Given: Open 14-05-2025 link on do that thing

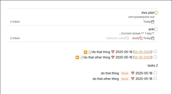Looking at the screenshot, I should (x=143, y=52).
